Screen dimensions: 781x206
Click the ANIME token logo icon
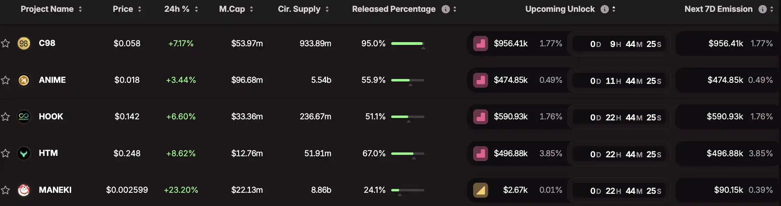[x=24, y=80]
